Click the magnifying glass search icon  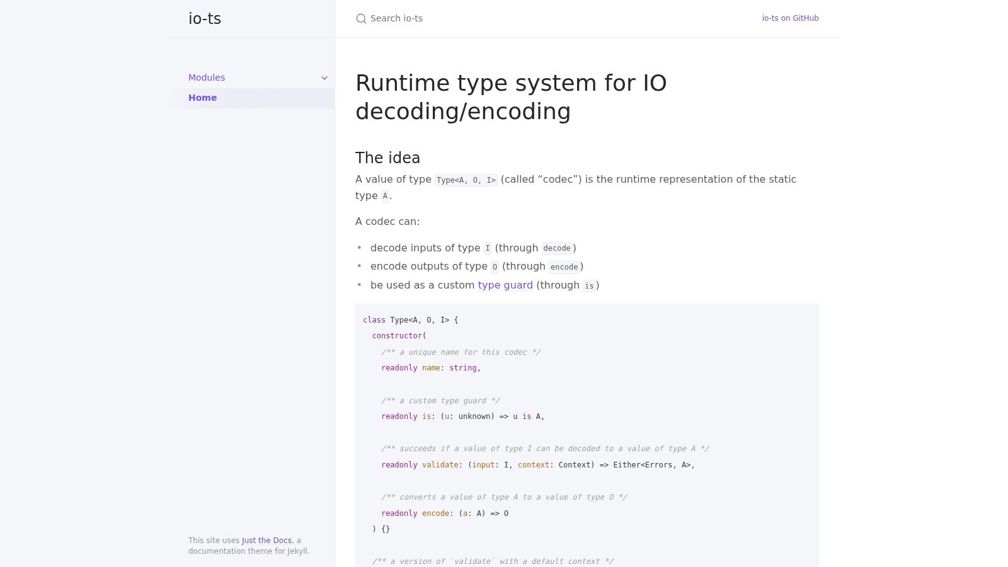click(x=360, y=18)
